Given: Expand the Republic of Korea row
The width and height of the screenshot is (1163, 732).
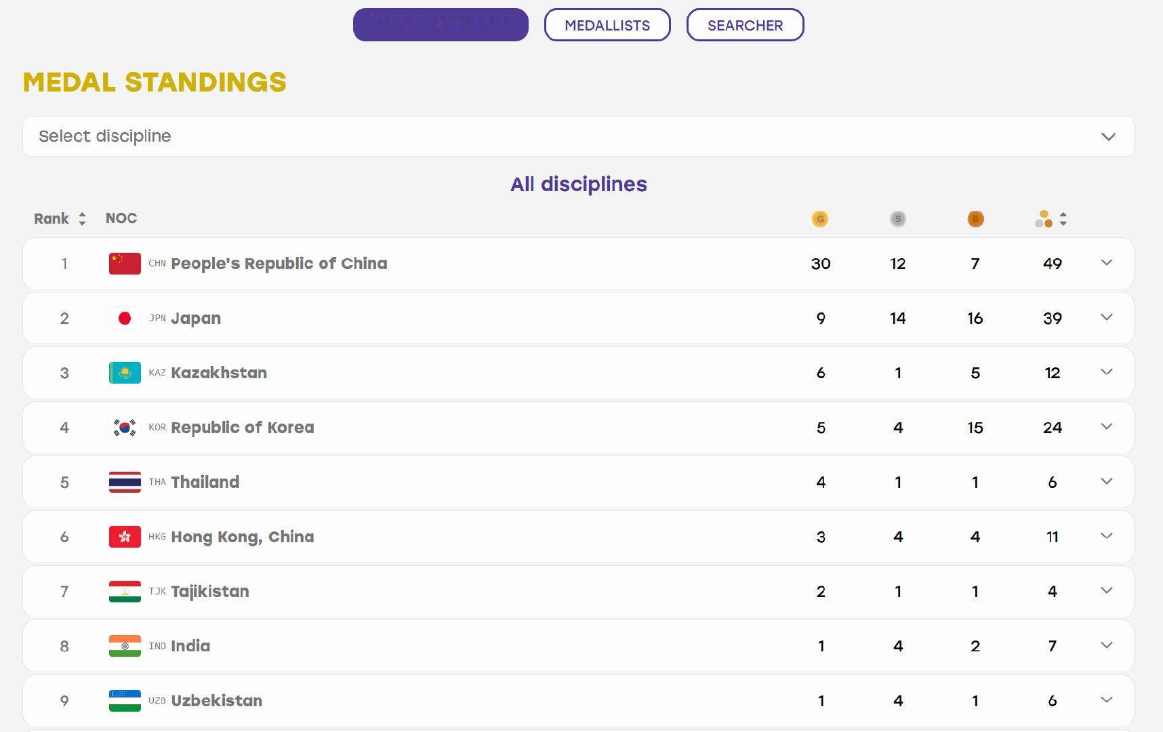Looking at the screenshot, I should tap(1107, 427).
